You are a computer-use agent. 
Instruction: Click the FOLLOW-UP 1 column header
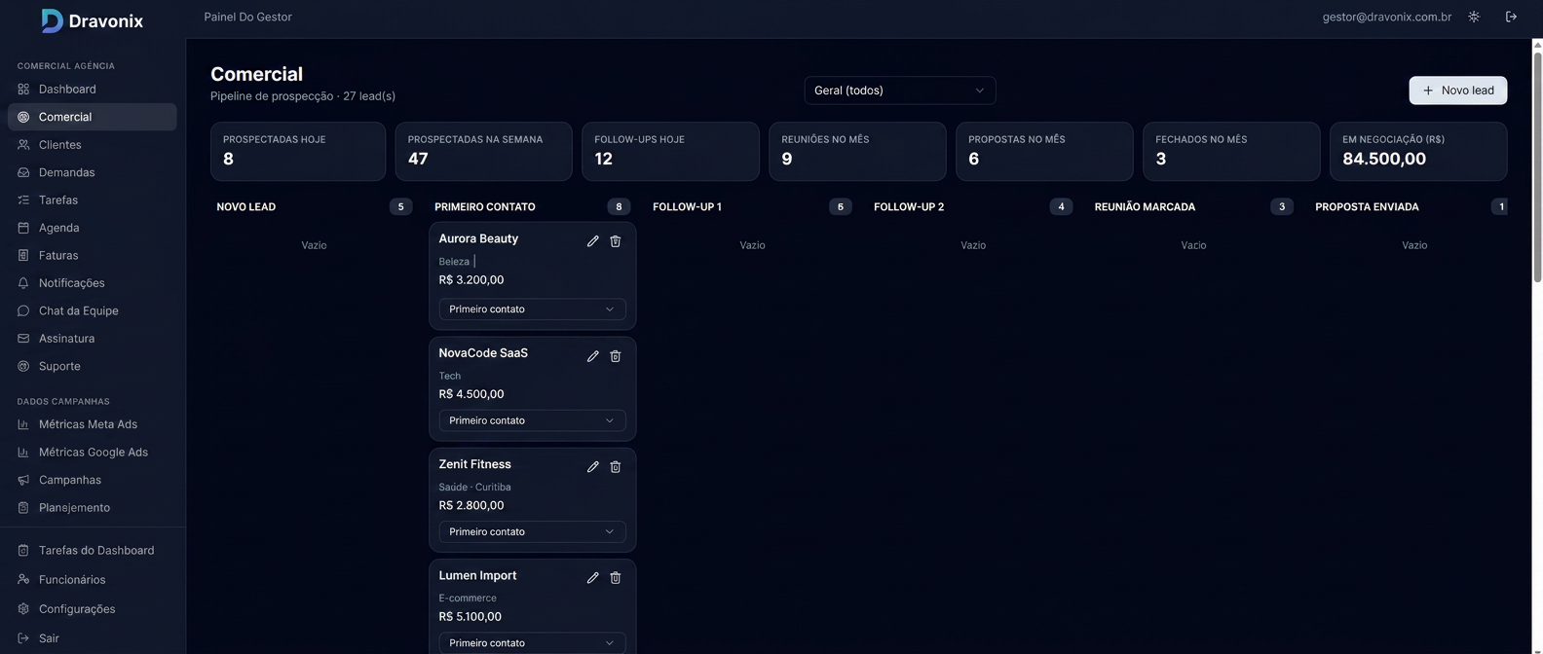pos(687,207)
